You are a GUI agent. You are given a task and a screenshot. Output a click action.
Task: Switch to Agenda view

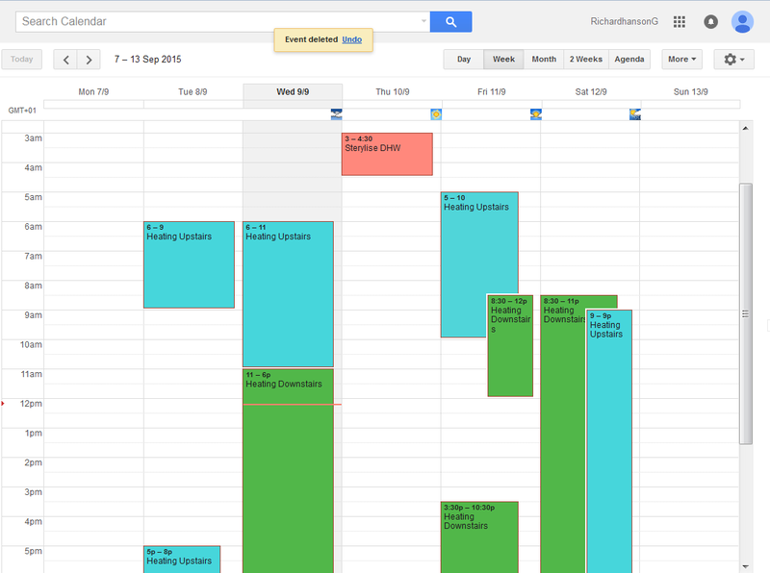(629, 60)
